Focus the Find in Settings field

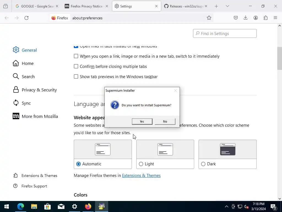[x=225, y=33]
